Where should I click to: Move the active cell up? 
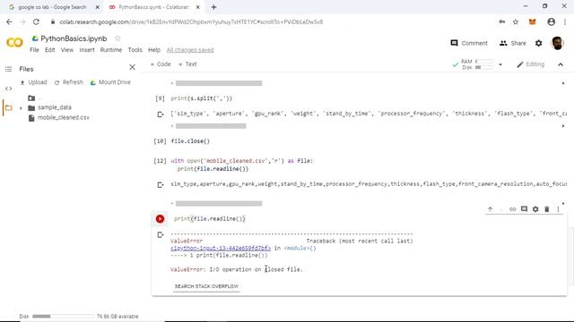[491, 209]
